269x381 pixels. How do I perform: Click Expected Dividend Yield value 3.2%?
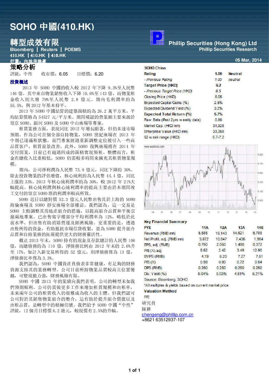(218, 108)
